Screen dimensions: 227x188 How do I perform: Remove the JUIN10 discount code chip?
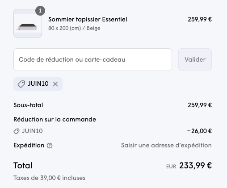pyautogui.click(x=55, y=84)
